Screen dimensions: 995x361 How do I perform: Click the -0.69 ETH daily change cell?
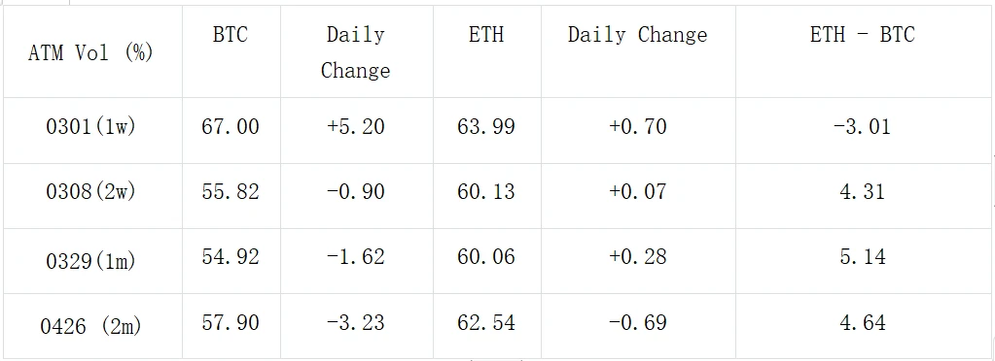click(x=638, y=323)
